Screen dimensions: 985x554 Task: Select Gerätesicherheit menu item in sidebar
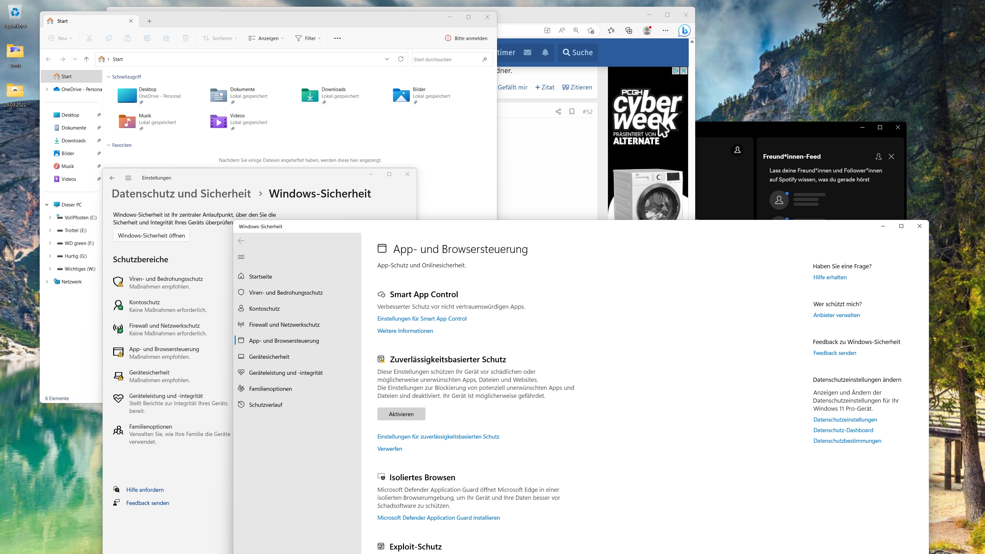click(x=269, y=357)
